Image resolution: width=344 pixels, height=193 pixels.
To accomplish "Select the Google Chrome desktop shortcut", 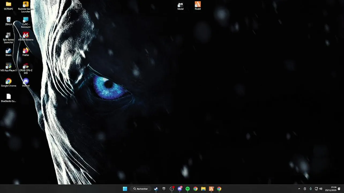I will [9, 83].
